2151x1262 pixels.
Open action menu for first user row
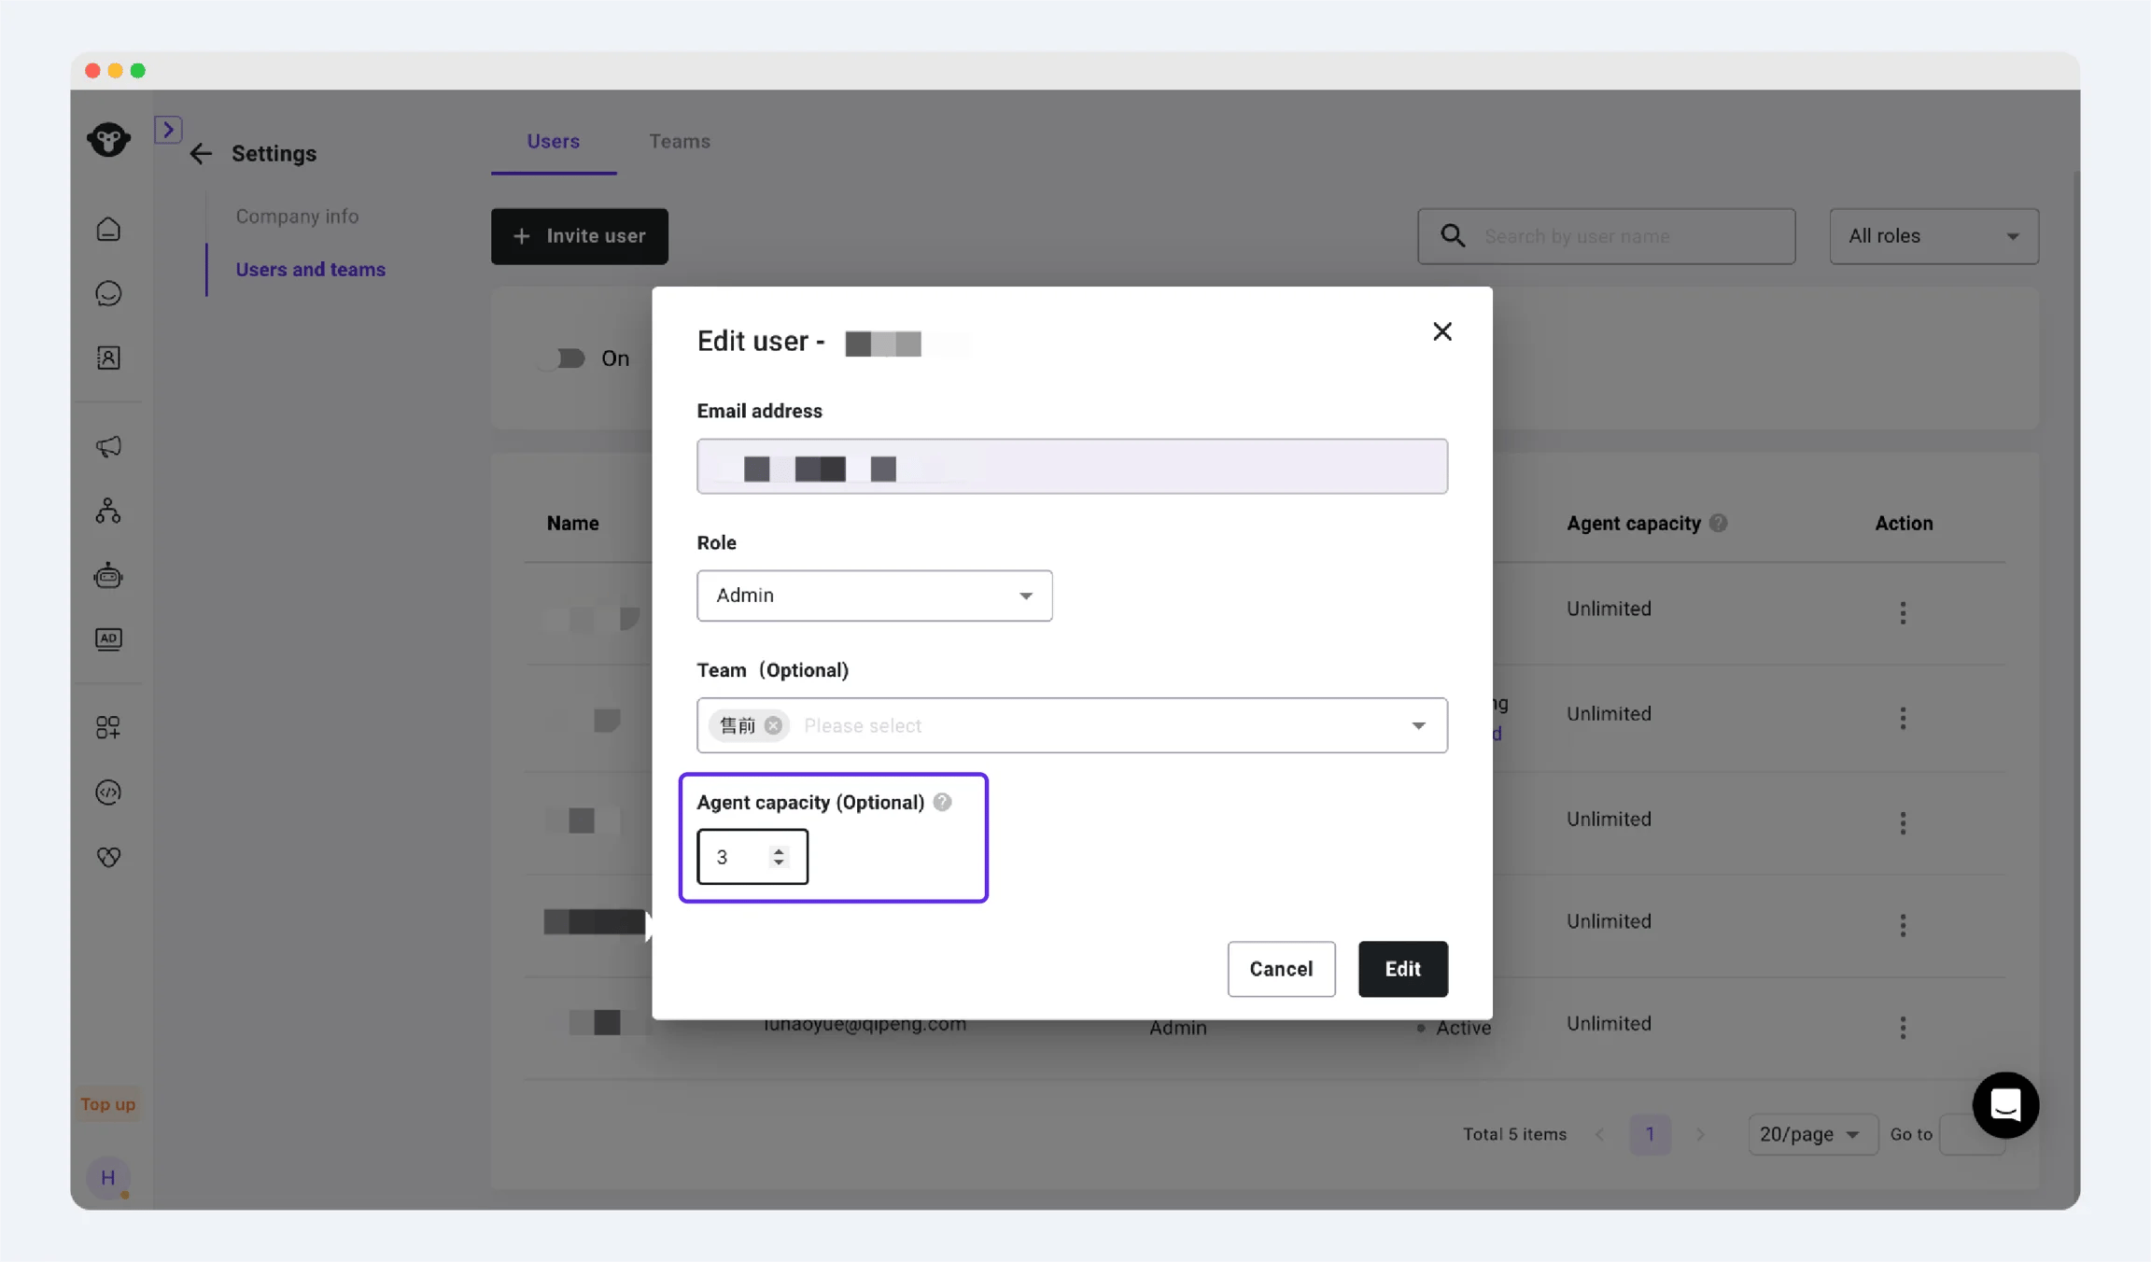click(x=1903, y=613)
